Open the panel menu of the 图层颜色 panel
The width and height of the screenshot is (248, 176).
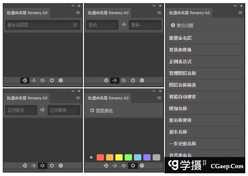click(159, 98)
